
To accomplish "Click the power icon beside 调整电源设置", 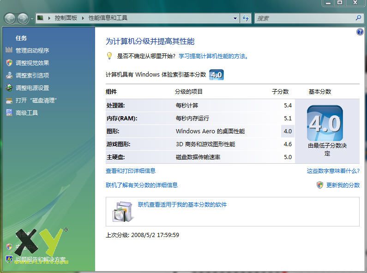I will (x=9, y=88).
